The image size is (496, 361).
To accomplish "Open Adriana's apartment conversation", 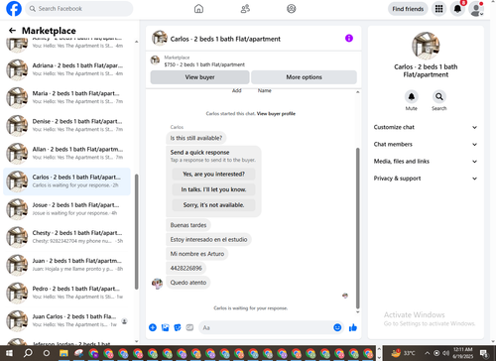I will tap(66, 69).
